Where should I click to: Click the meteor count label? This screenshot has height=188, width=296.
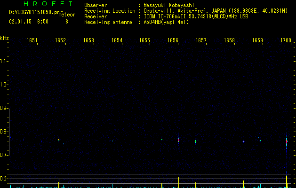pyautogui.click(x=67, y=15)
